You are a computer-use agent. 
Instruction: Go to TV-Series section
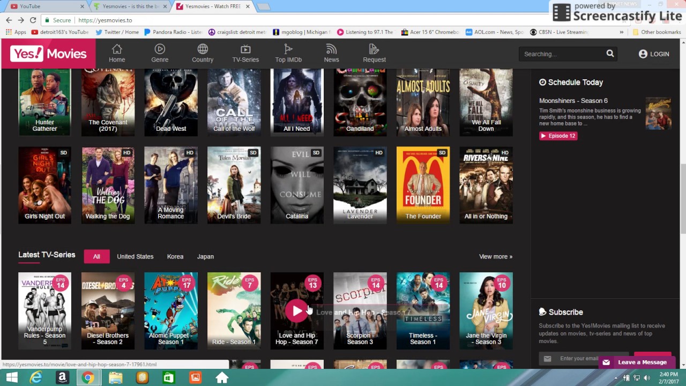(245, 54)
